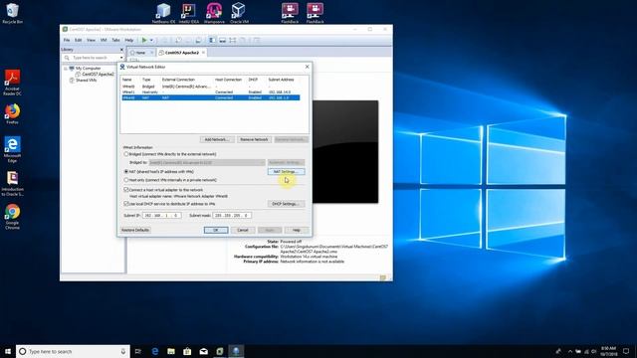This screenshot has height=358, width=637.
Task: Close the Library panel
Action: [121, 50]
